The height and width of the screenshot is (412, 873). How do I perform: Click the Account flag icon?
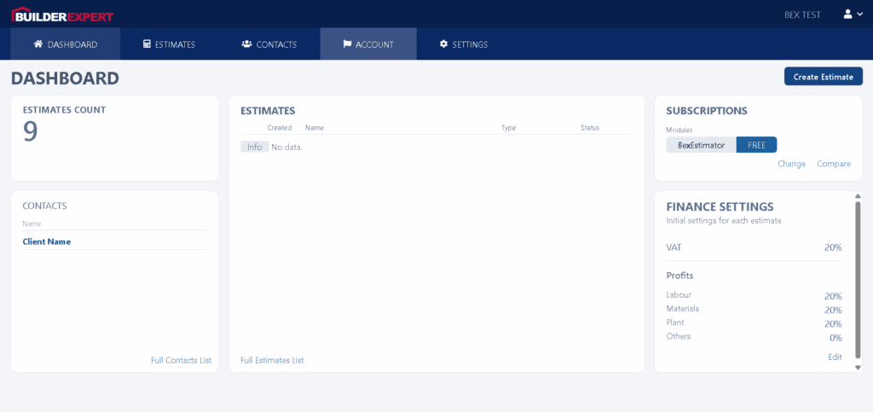(x=347, y=44)
